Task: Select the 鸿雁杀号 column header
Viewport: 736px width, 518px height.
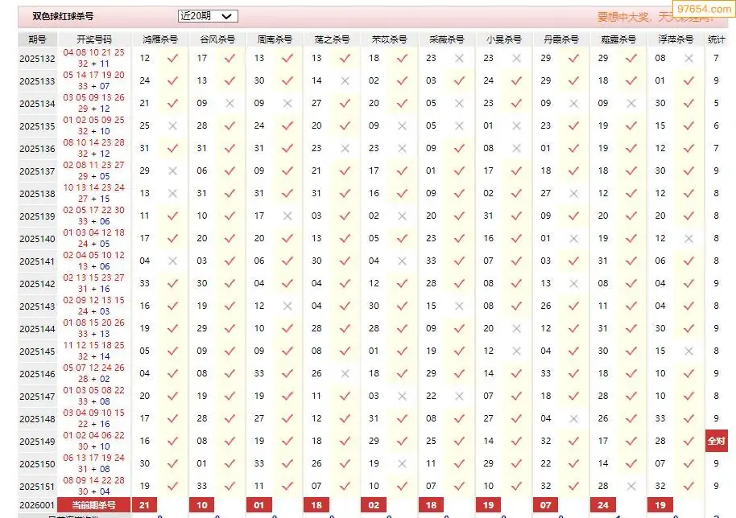Action: tap(160, 39)
